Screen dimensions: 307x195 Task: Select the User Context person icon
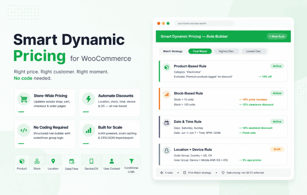[112, 161]
